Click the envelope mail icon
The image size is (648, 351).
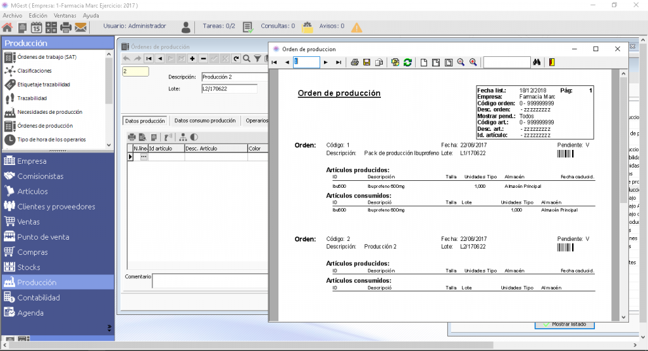click(80, 27)
